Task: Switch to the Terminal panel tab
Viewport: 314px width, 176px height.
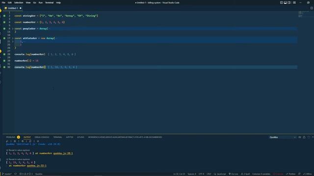Action: 57,137
